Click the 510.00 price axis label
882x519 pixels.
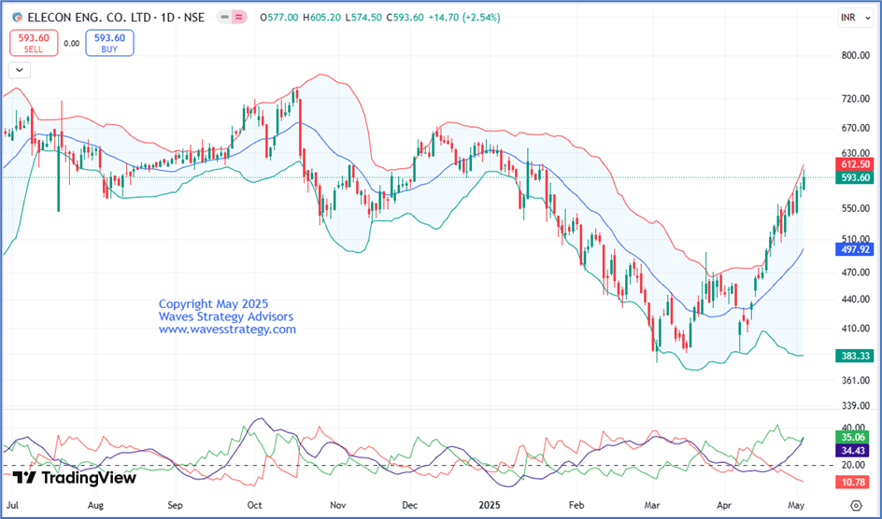click(x=856, y=239)
